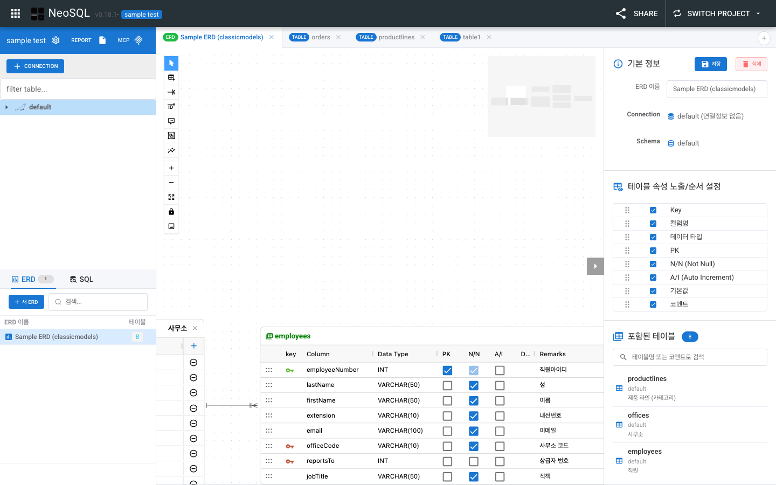The image size is (776, 485).
Task: Check PK for the lastName column
Action: (x=447, y=385)
